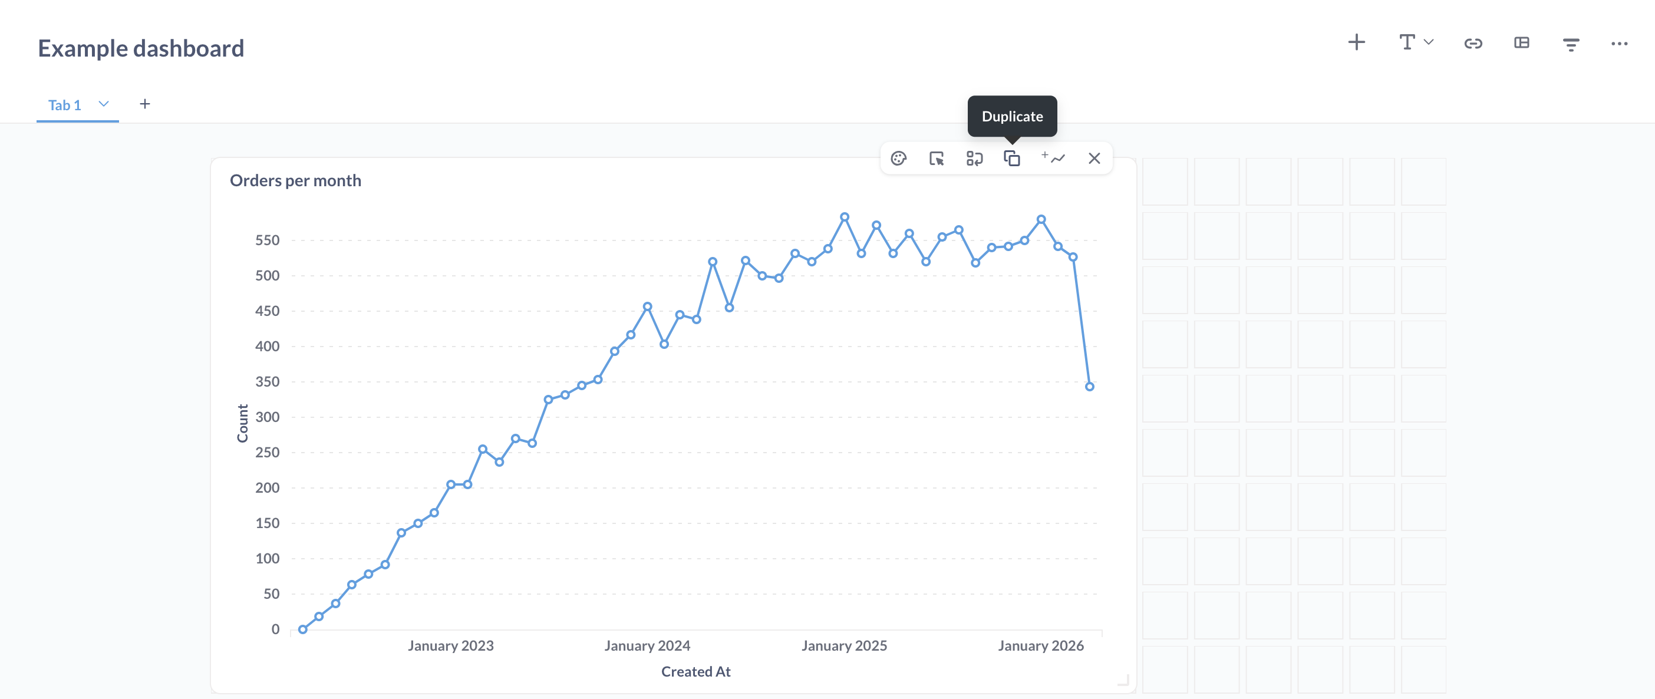1655x699 pixels.
Task: Toggle the emoji/reaction icon on chart
Action: point(898,159)
